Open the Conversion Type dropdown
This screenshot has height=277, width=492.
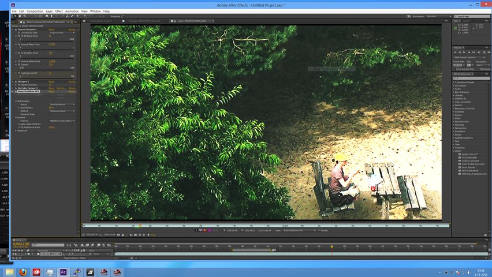click(62, 33)
